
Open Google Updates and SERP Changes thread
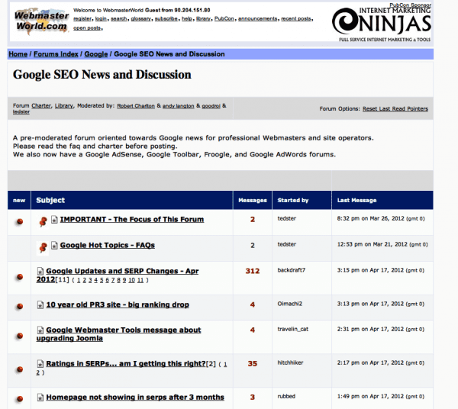pos(118,275)
